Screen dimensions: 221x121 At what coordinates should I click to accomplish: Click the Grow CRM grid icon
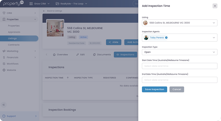(x=31, y=4)
